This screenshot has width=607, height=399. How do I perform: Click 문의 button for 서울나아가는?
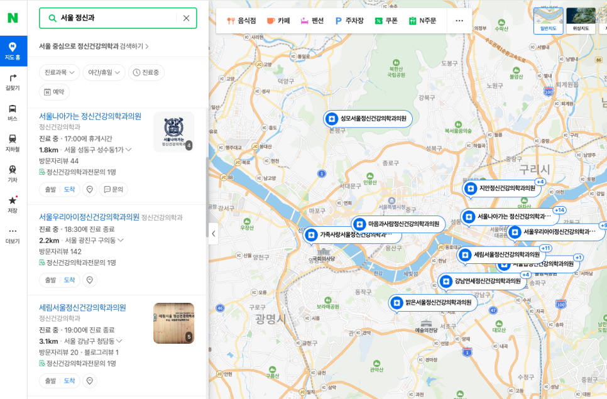pos(114,189)
